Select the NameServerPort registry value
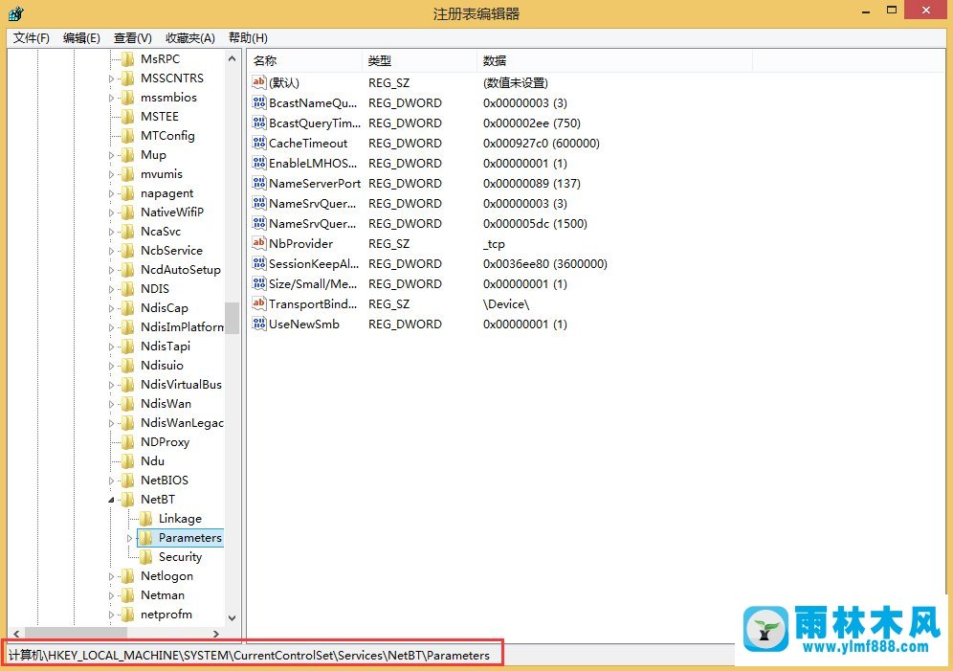The height and width of the screenshot is (671, 953). coord(314,184)
